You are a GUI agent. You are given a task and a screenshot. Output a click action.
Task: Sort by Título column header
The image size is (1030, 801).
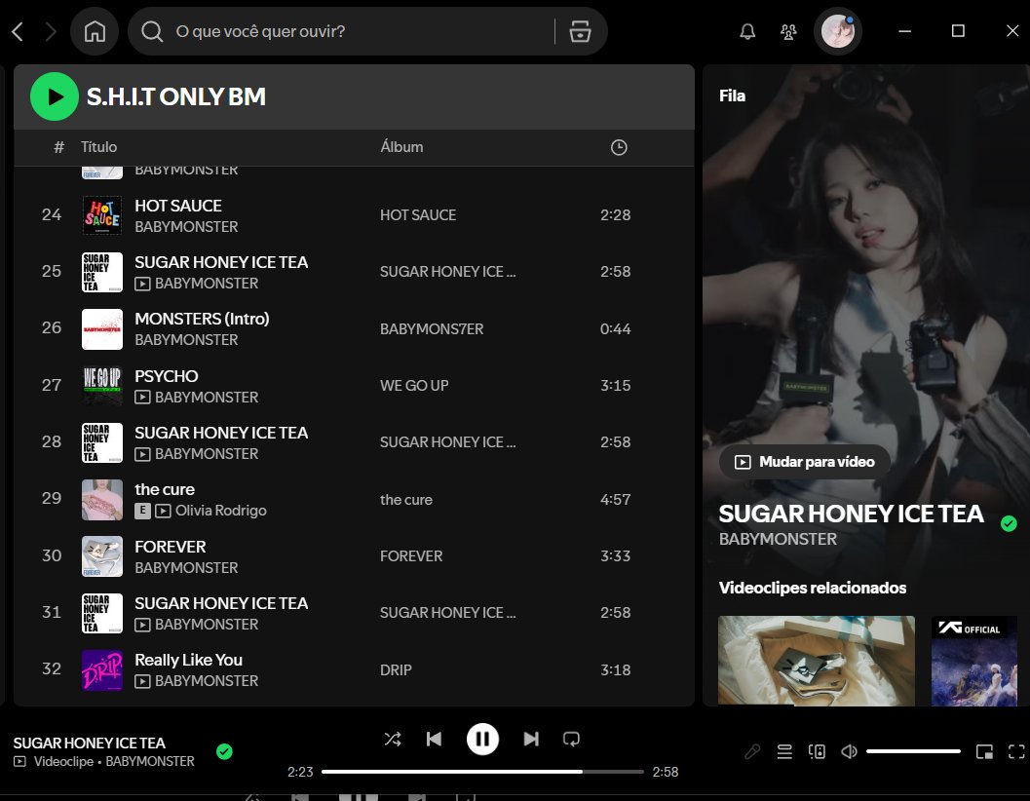tap(98, 147)
